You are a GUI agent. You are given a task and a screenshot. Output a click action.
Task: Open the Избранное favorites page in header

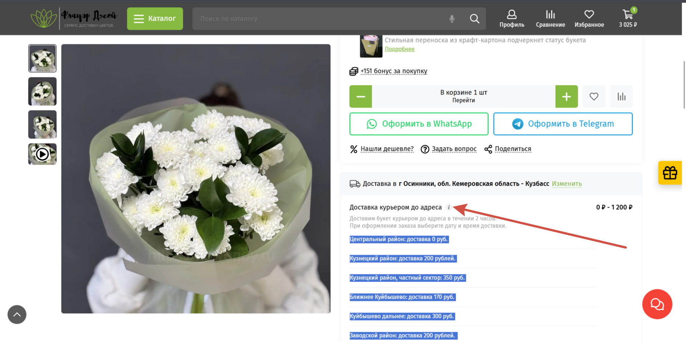point(589,19)
